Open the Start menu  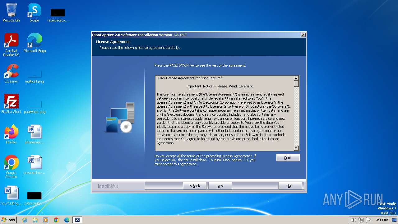pos(9,220)
